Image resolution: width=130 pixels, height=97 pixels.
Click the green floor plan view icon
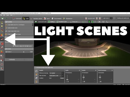[93, 22]
